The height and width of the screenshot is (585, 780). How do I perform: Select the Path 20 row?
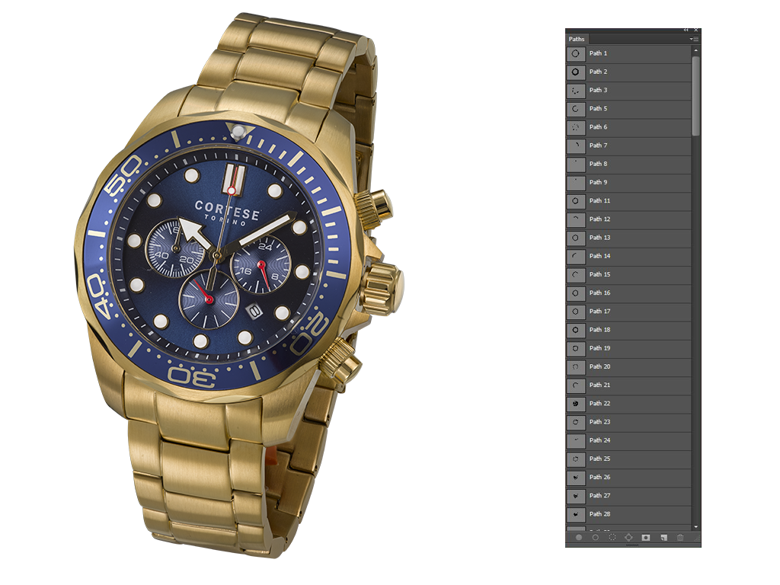coord(628,366)
